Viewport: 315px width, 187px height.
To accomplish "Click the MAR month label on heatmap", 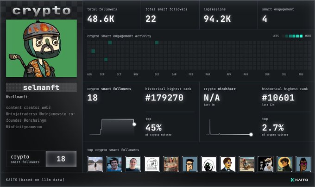I will click(x=208, y=74).
